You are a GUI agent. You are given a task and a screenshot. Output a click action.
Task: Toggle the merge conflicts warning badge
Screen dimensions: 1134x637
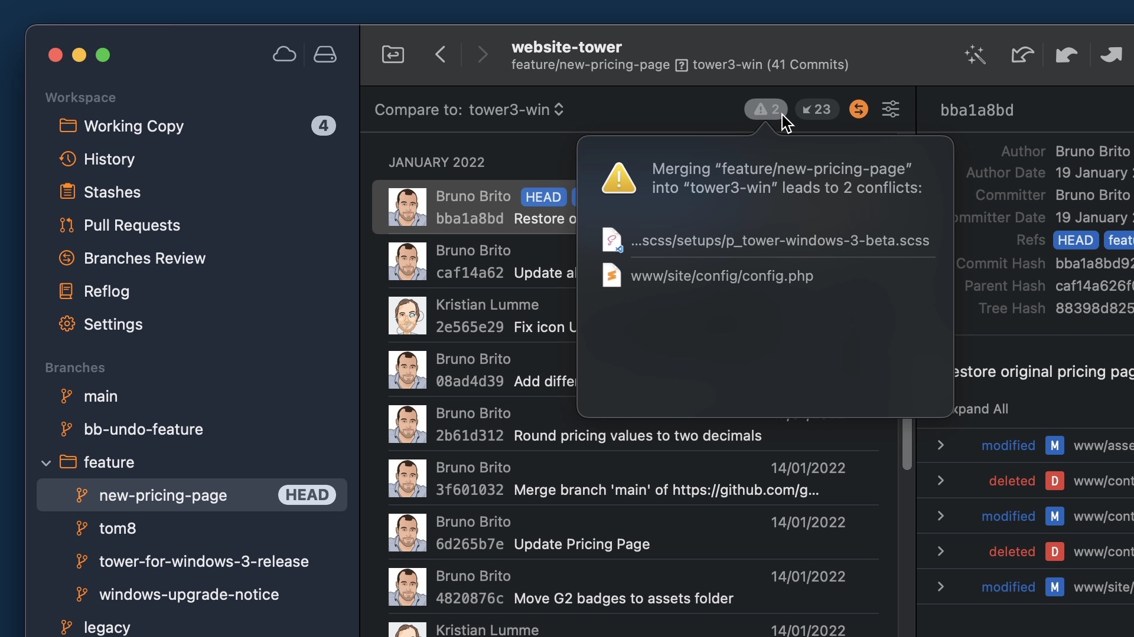765,109
